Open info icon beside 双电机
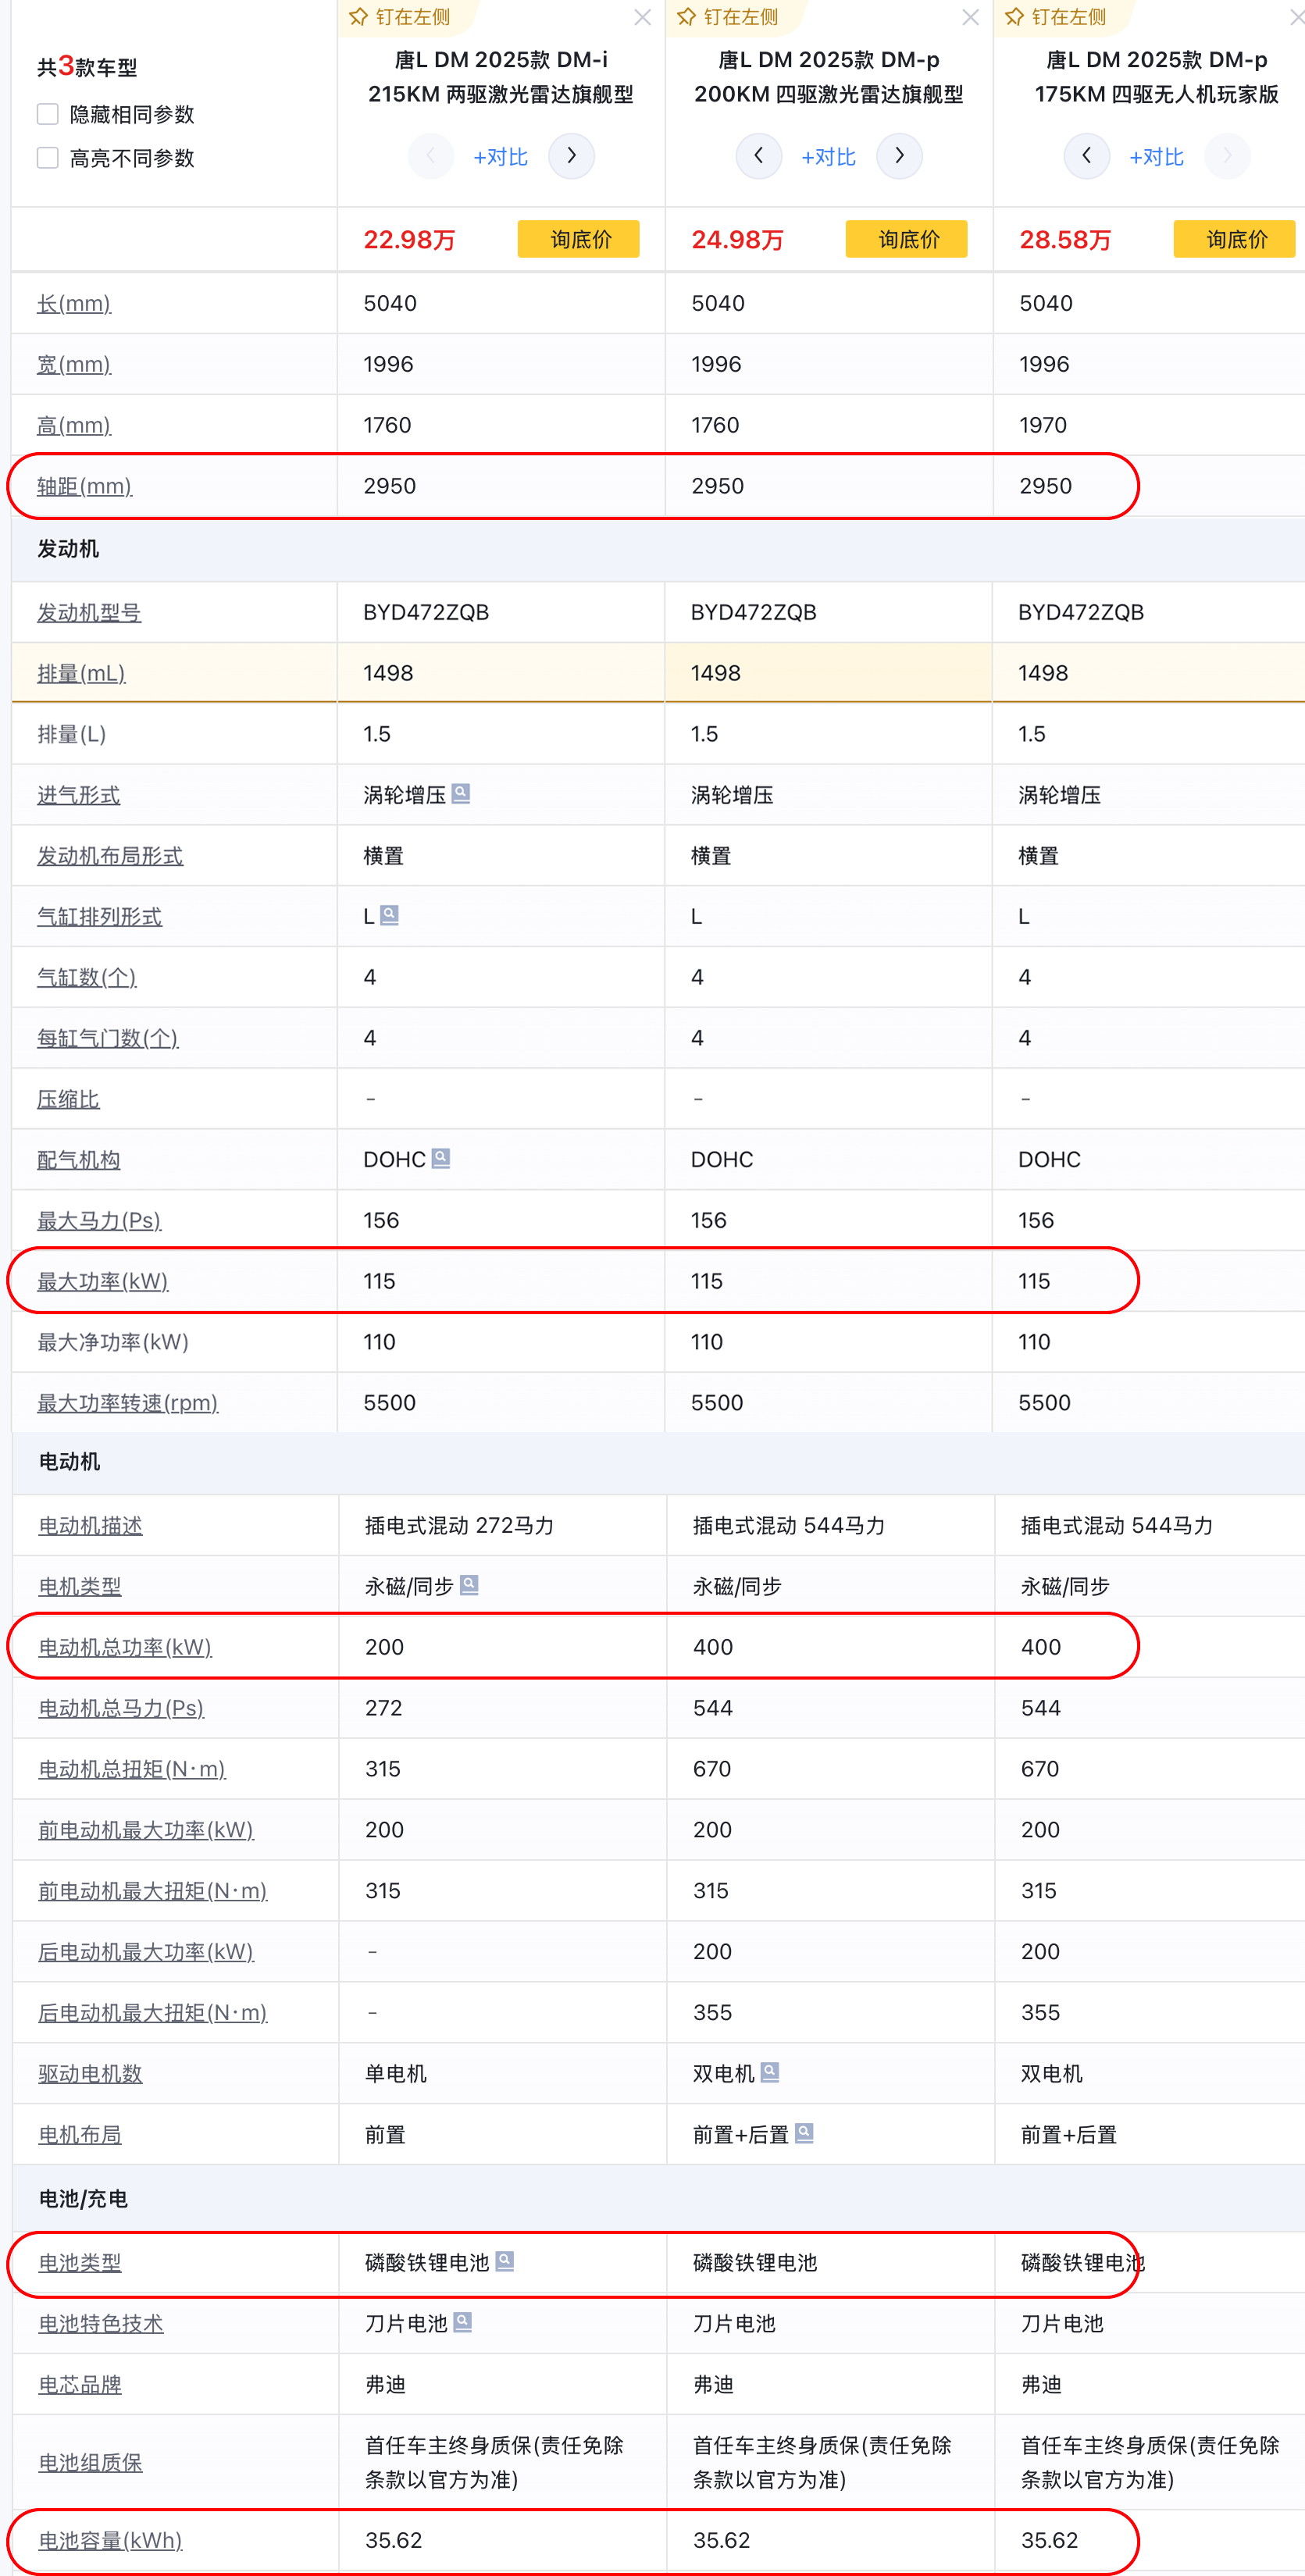 770,2072
